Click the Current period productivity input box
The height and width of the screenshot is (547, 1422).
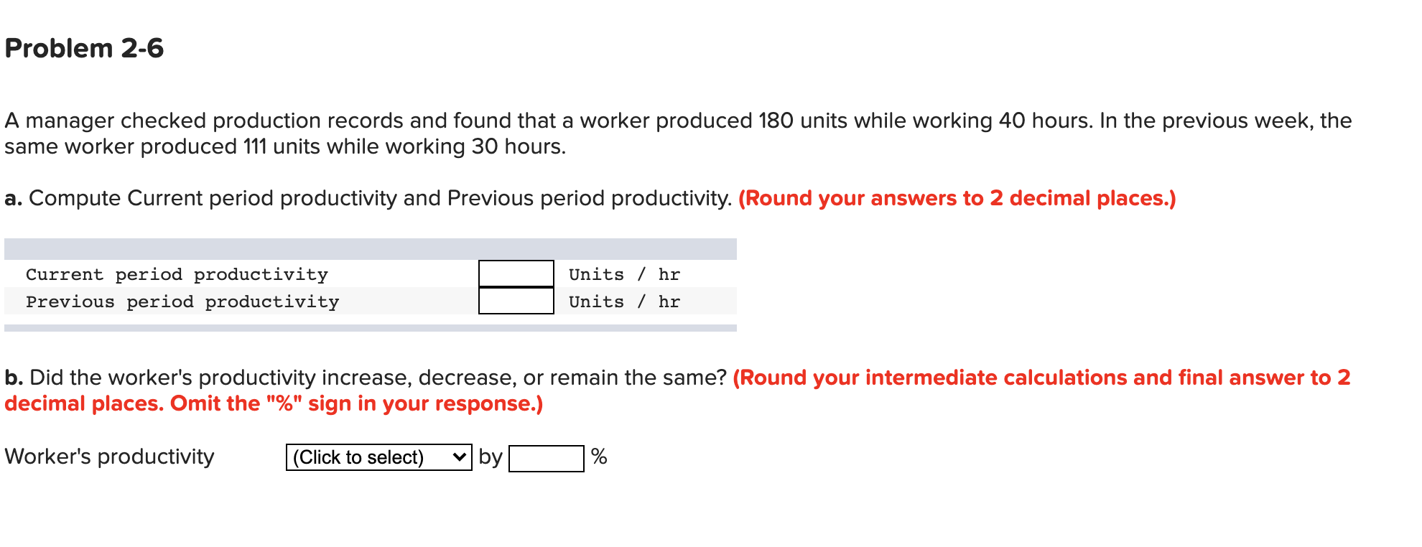[516, 273]
